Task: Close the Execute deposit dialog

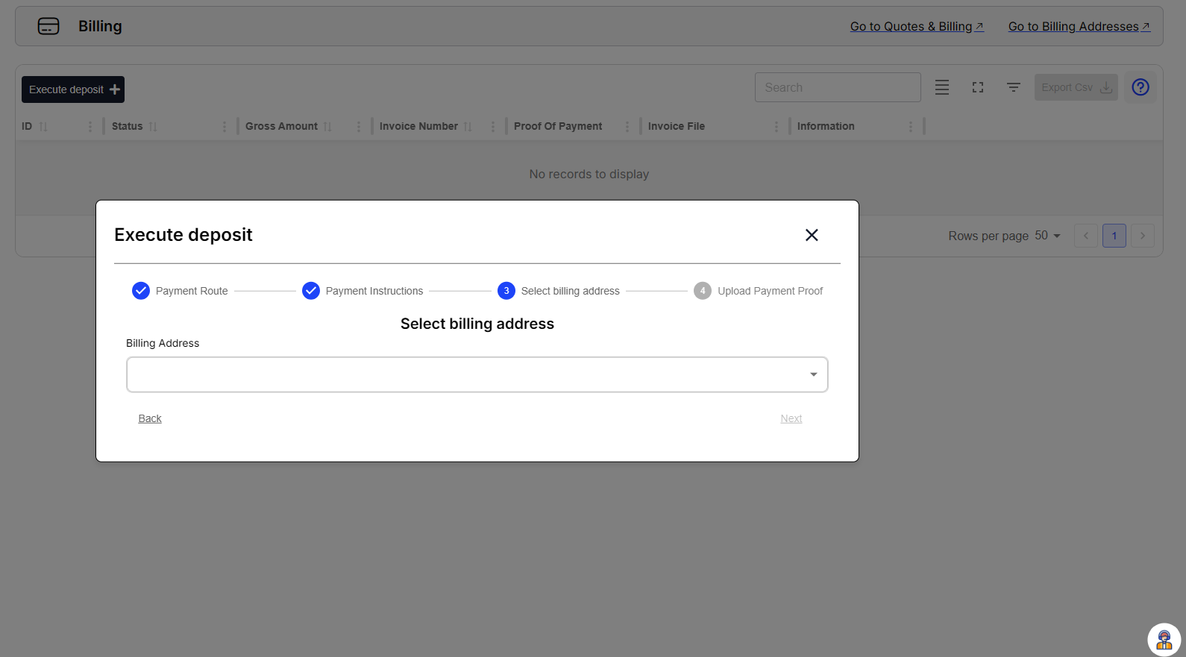Action: [812, 235]
